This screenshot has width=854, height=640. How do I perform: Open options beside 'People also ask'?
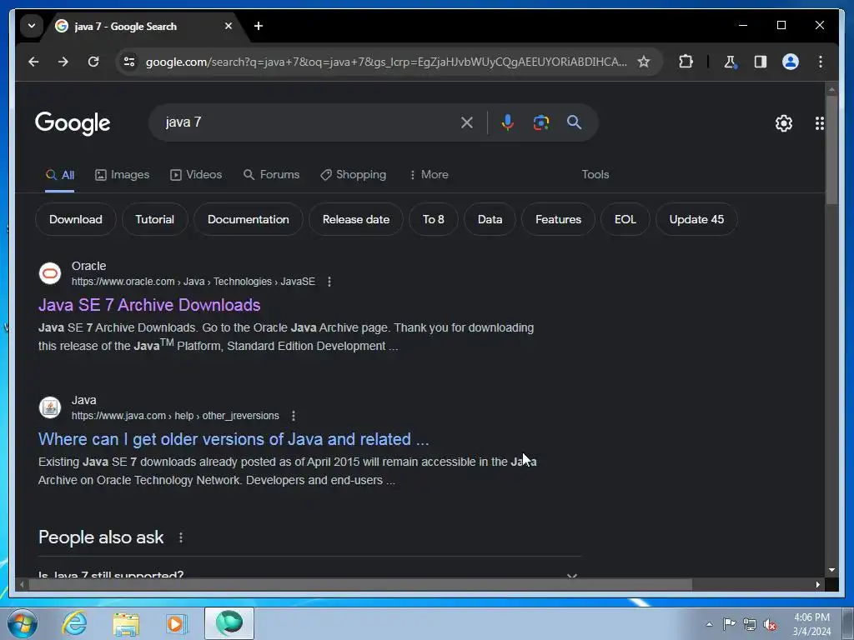[181, 537]
